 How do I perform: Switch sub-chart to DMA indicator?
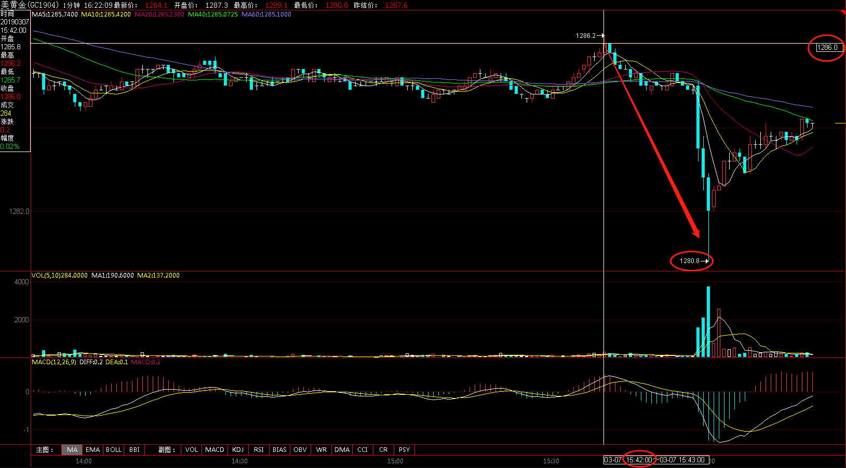point(342,450)
